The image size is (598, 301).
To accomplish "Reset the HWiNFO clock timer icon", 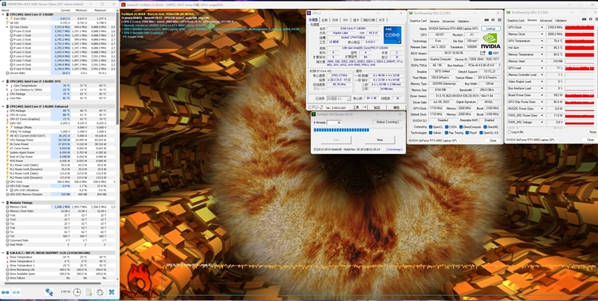I will [77, 292].
